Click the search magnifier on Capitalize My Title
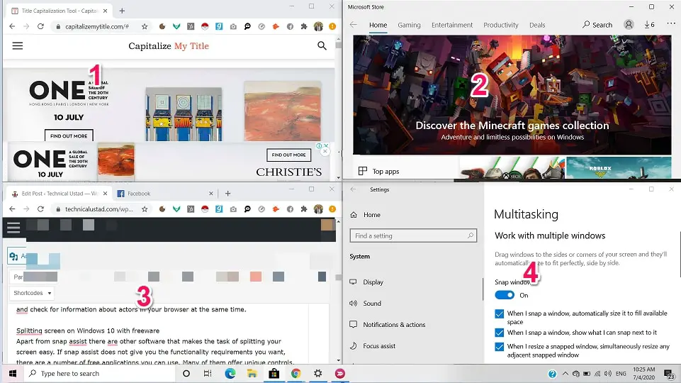The height and width of the screenshot is (383, 681). pyautogui.click(x=322, y=45)
